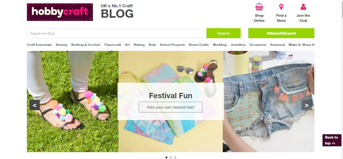Click the page vertical scrollbar
The image size is (343, 159).
coord(342,79)
